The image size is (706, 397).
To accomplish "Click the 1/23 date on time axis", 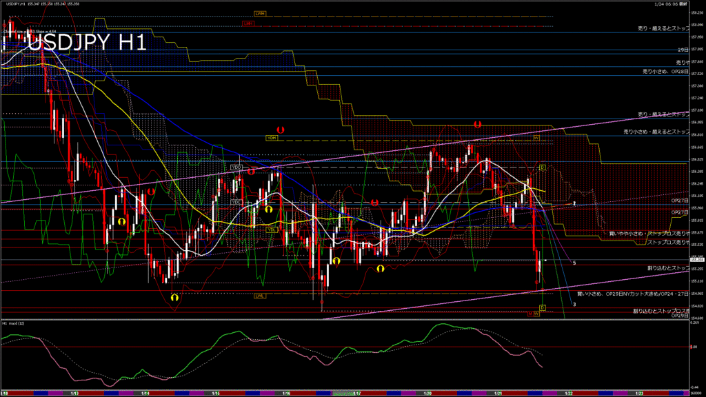I will (639, 394).
